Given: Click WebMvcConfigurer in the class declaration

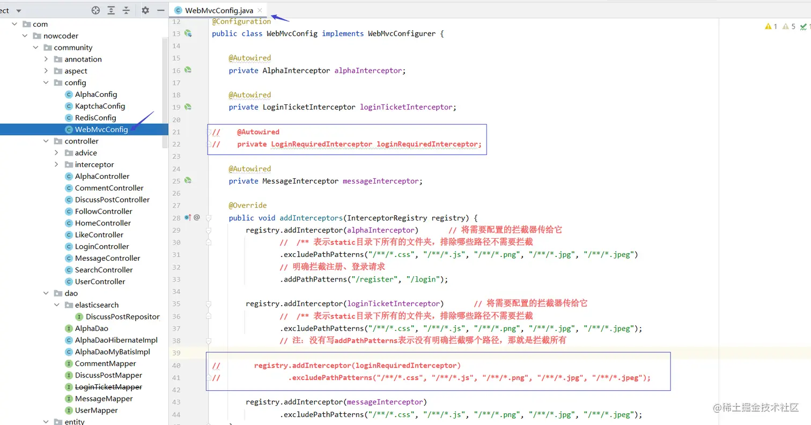Looking at the screenshot, I should click(x=401, y=34).
